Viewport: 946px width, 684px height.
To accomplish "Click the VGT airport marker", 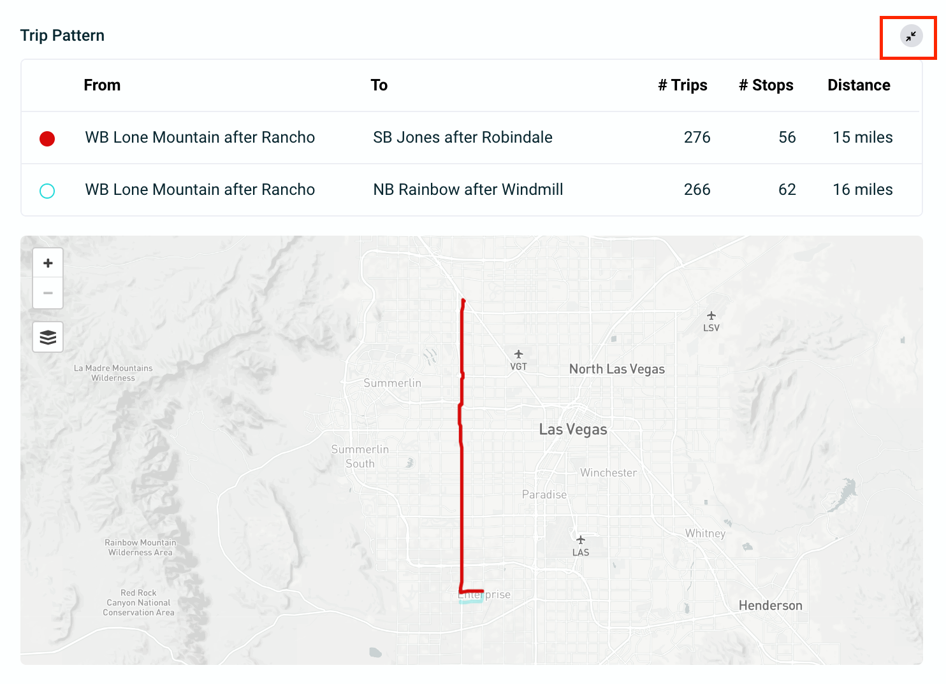I will [518, 355].
